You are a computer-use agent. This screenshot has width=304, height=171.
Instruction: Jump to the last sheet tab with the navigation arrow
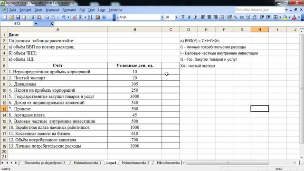coord(16,162)
